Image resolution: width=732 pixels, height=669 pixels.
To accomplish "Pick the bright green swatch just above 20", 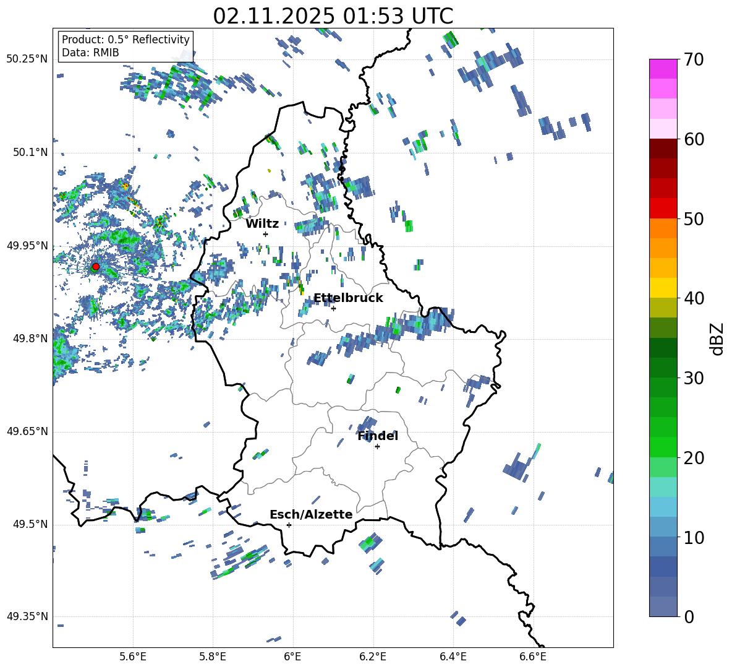I will pyautogui.click(x=663, y=447).
